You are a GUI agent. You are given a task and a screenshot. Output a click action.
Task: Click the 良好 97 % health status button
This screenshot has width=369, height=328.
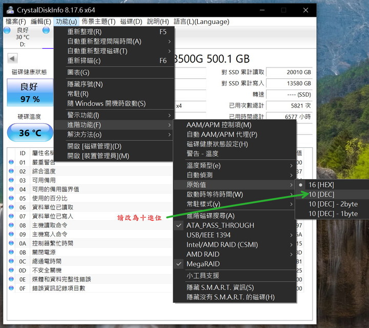30,93
